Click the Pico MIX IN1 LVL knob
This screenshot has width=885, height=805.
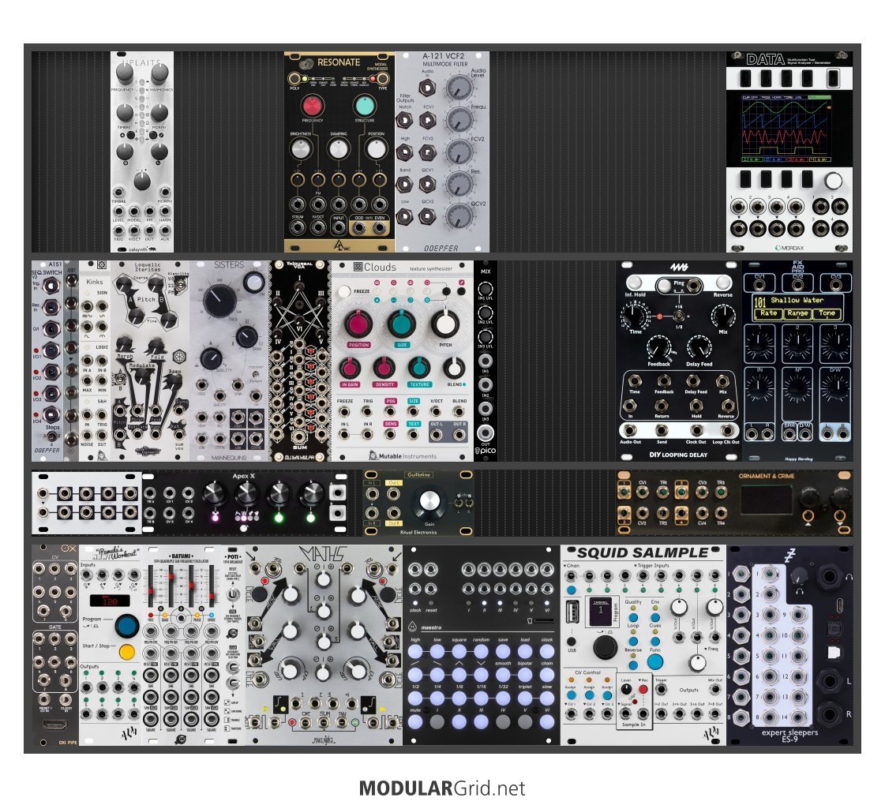pyautogui.click(x=485, y=290)
